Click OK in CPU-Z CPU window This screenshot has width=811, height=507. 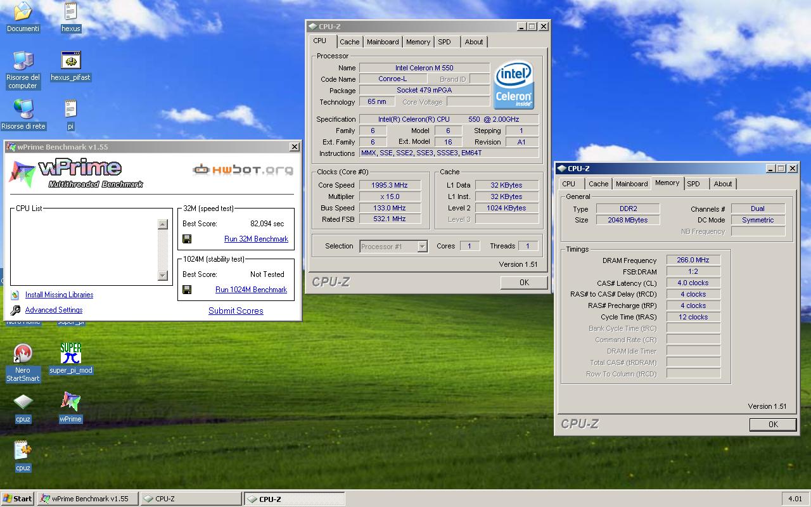(x=524, y=283)
